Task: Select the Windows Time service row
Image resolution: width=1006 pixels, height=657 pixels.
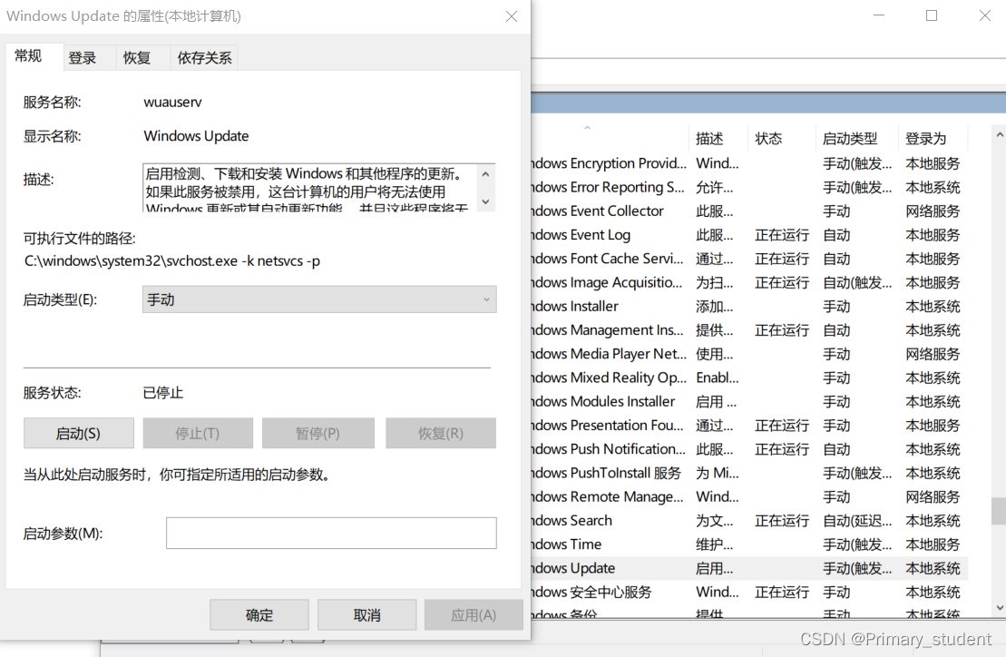Action: tap(748, 544)
